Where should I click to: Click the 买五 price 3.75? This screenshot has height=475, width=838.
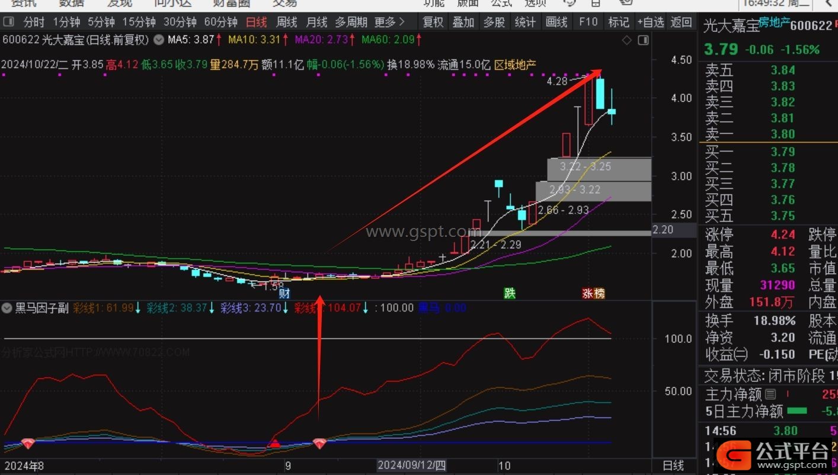click(x=783, y=216)
